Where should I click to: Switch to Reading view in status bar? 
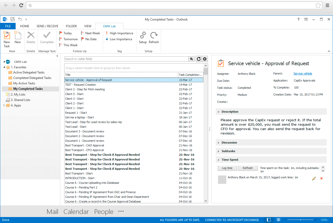tap(278, 220)
